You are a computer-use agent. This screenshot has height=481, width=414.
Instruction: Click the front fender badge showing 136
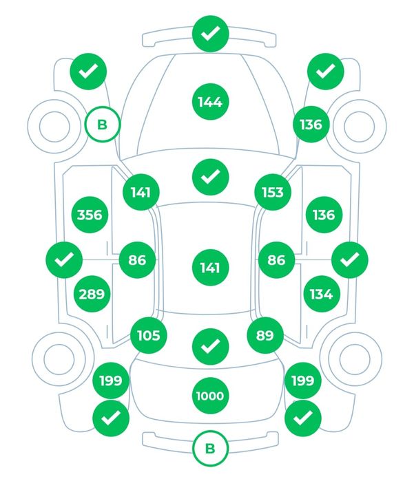click(311, 125)
